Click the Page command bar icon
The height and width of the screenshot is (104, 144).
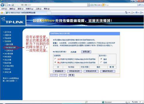pos(137,13)
